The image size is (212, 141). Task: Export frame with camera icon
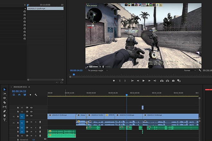click(173, 81)
